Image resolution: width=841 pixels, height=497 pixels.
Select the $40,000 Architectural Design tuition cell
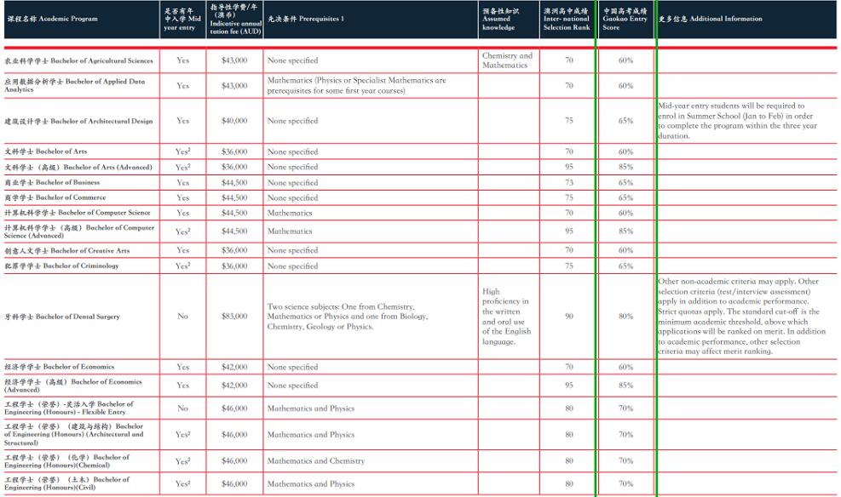pos(234,121)
